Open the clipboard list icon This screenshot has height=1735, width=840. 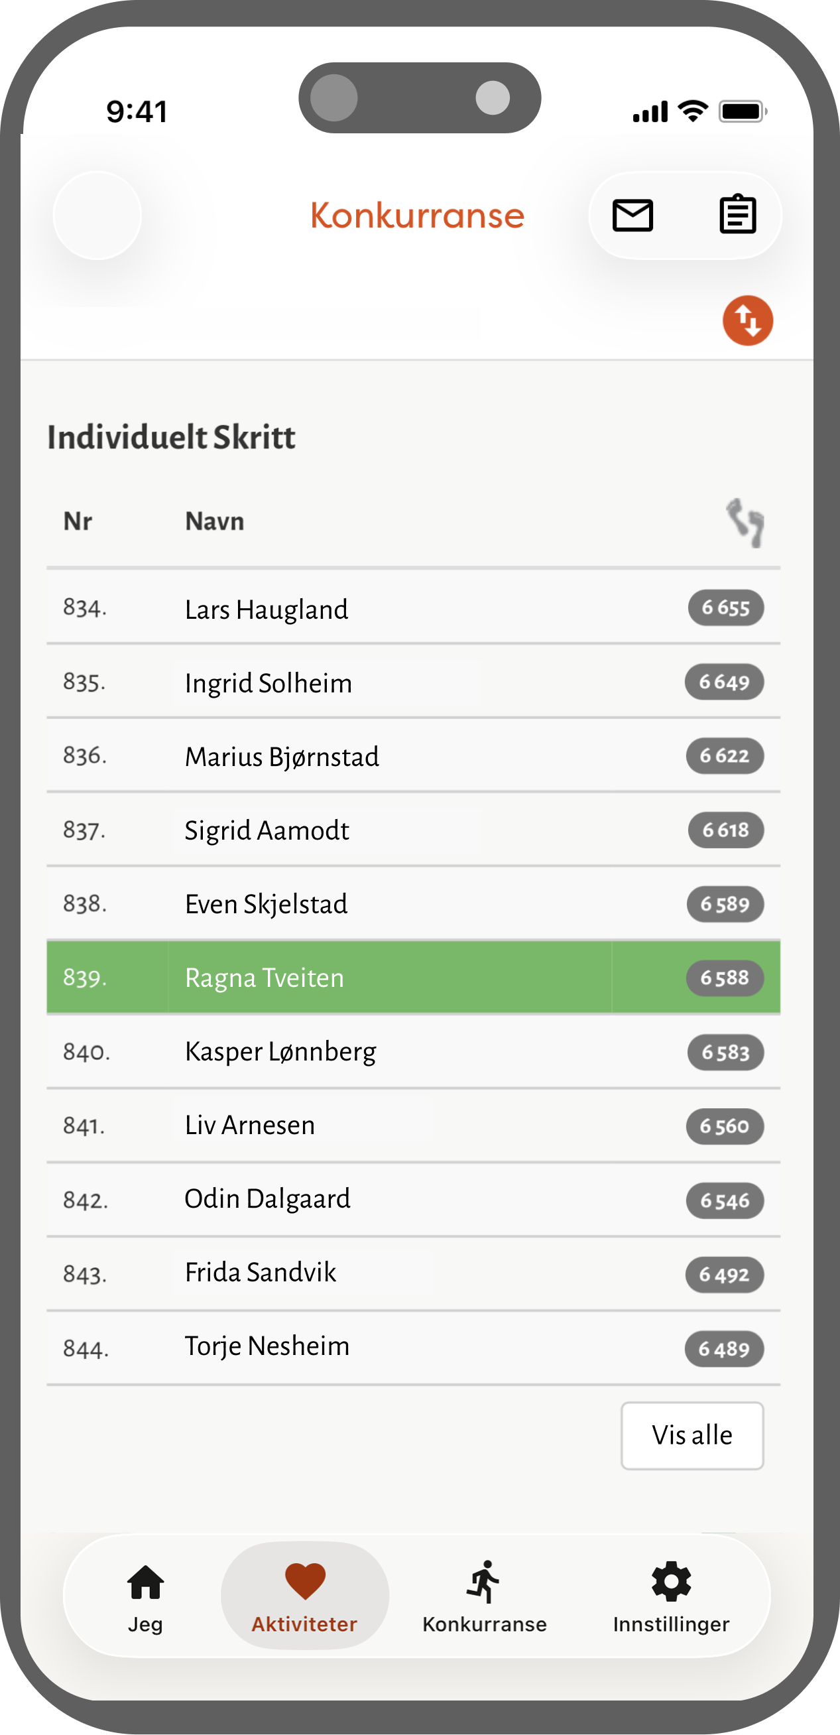[738, 216]
